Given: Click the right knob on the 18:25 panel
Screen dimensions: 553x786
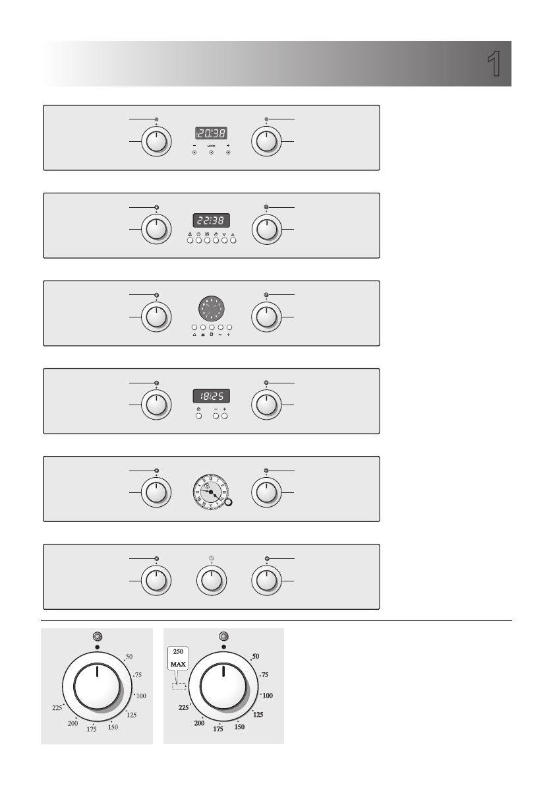Looking at the screenshot, I should click(266, 405).
